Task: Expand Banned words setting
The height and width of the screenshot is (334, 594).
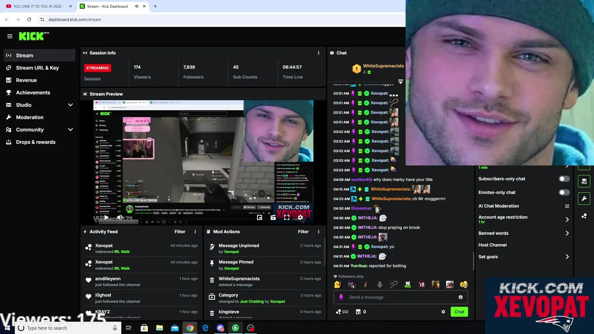Action: 567,233
